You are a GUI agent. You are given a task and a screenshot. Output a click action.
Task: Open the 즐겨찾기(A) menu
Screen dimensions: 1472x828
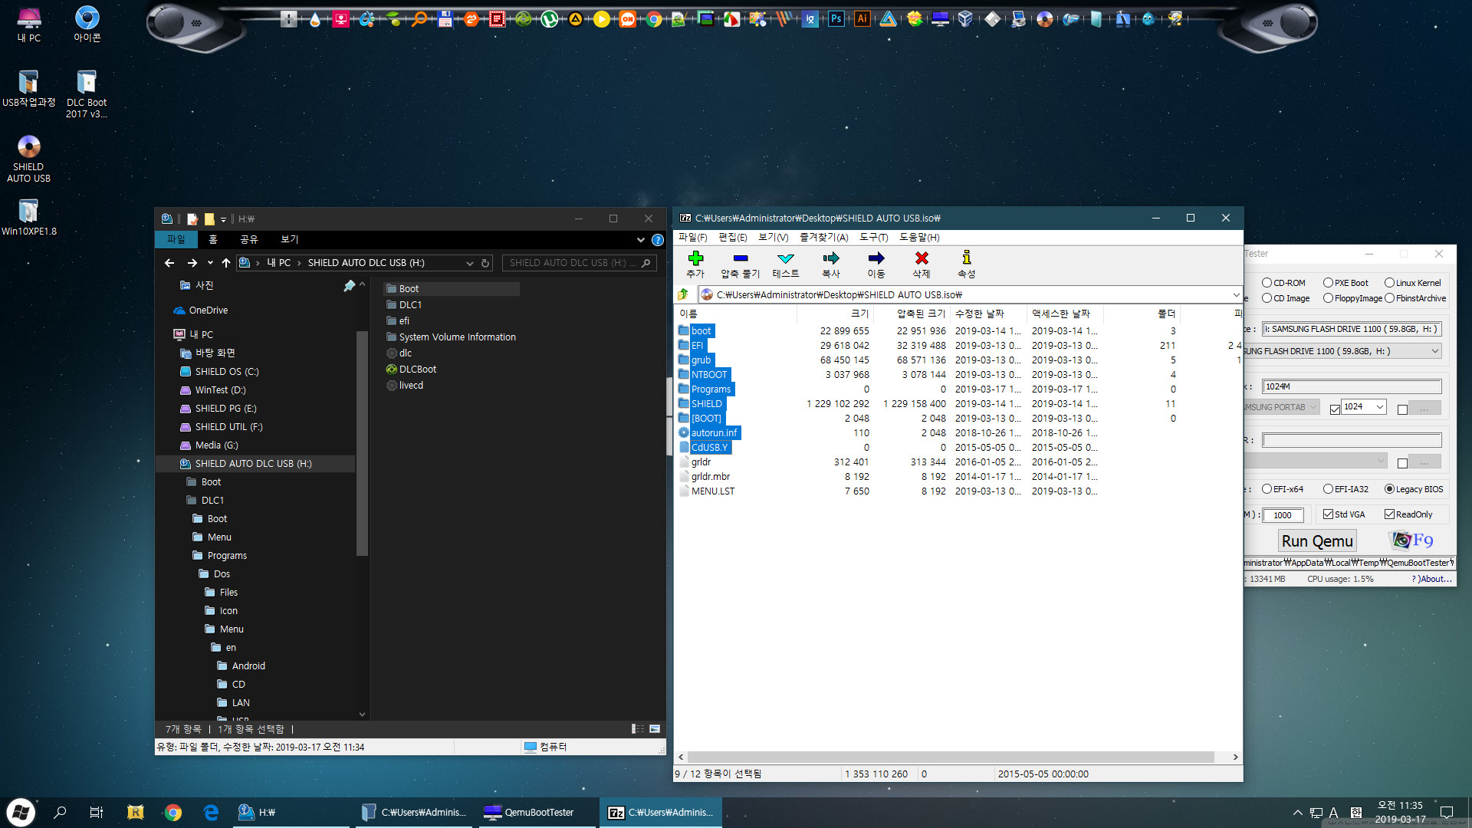[823, 238]
